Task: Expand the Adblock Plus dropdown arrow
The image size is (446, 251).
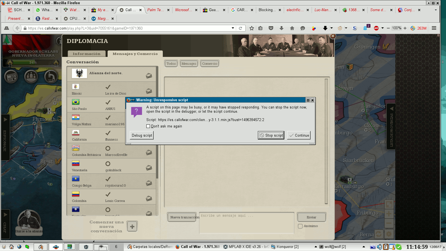Action: tap(382, 28)
